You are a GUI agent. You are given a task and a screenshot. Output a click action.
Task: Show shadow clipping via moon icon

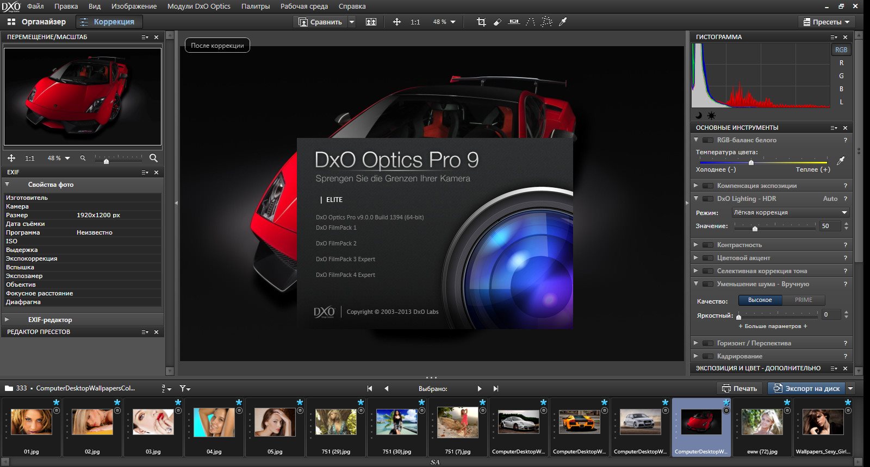tap(699, 116)
